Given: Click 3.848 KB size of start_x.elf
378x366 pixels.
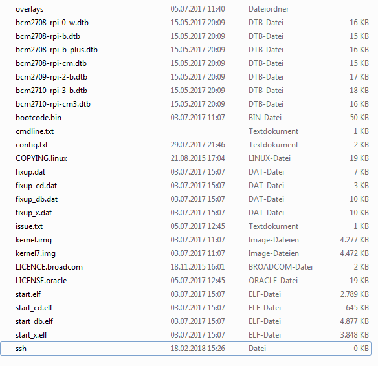Looking at the screenshot, I should pyautogui.click(x=355, y=335).
